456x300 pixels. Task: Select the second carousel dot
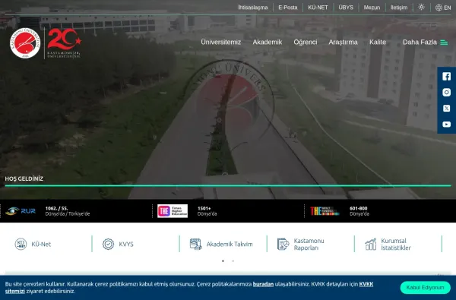click(233, 261)
